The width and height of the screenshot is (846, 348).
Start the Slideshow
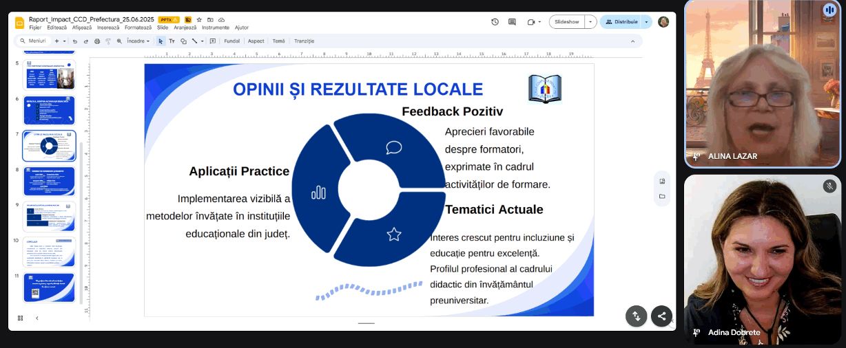click(x=566, y=22)
